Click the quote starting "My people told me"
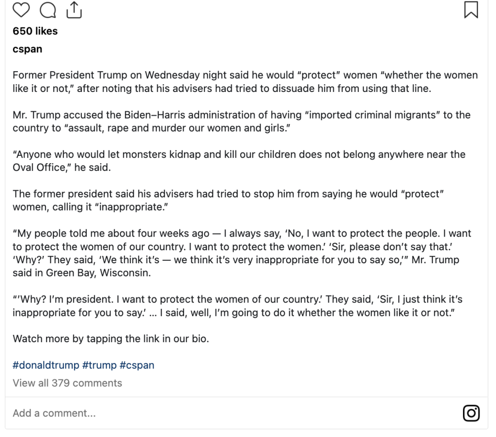The height and width of the screenshot is (437, 496). click(x=242, y=253)
